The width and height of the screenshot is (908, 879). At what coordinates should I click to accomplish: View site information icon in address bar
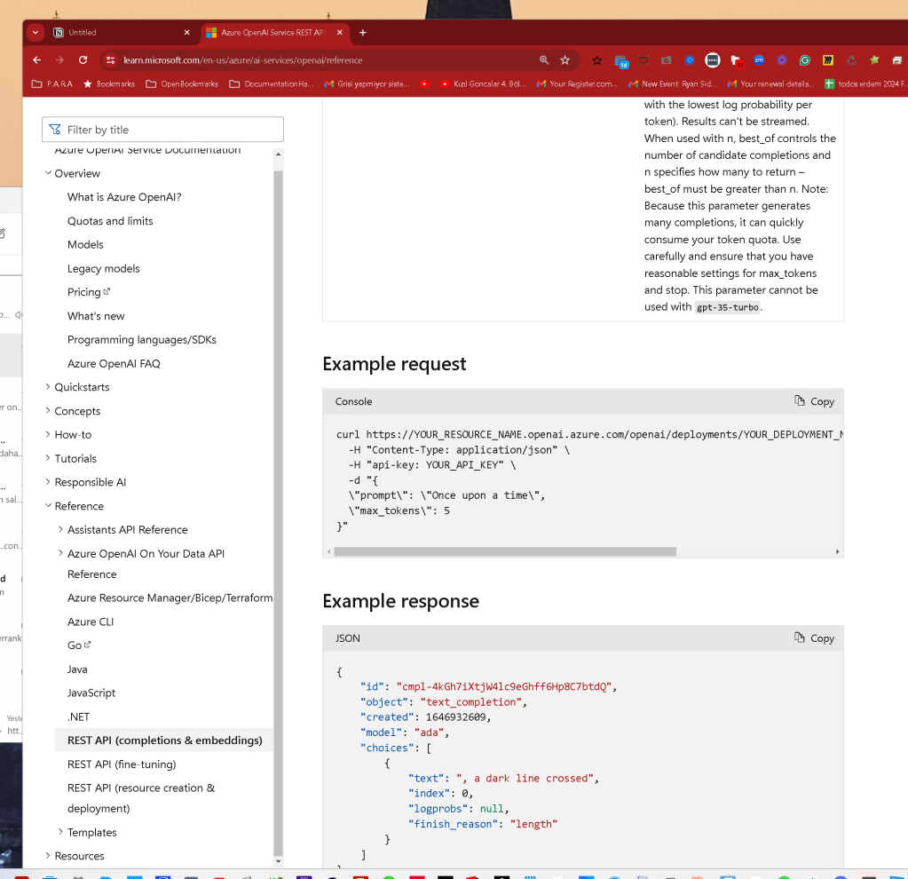click(x=110, y=60)
